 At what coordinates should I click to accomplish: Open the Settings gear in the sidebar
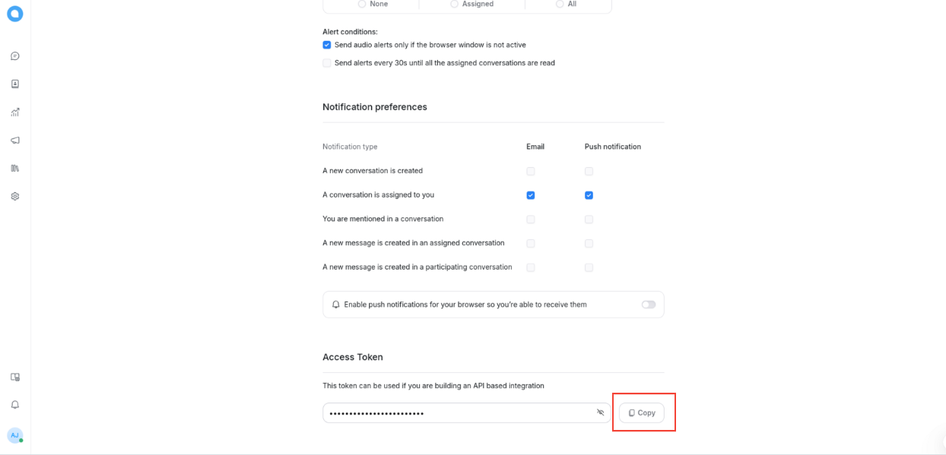(x=14, y=196)
